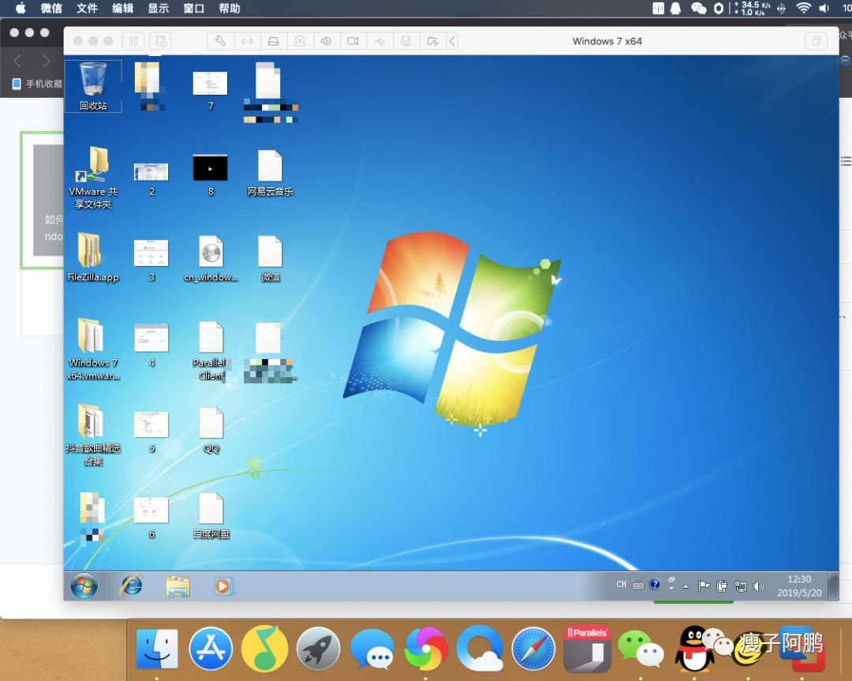Open Windows Explorer from the taskbar

pos(177,586)
